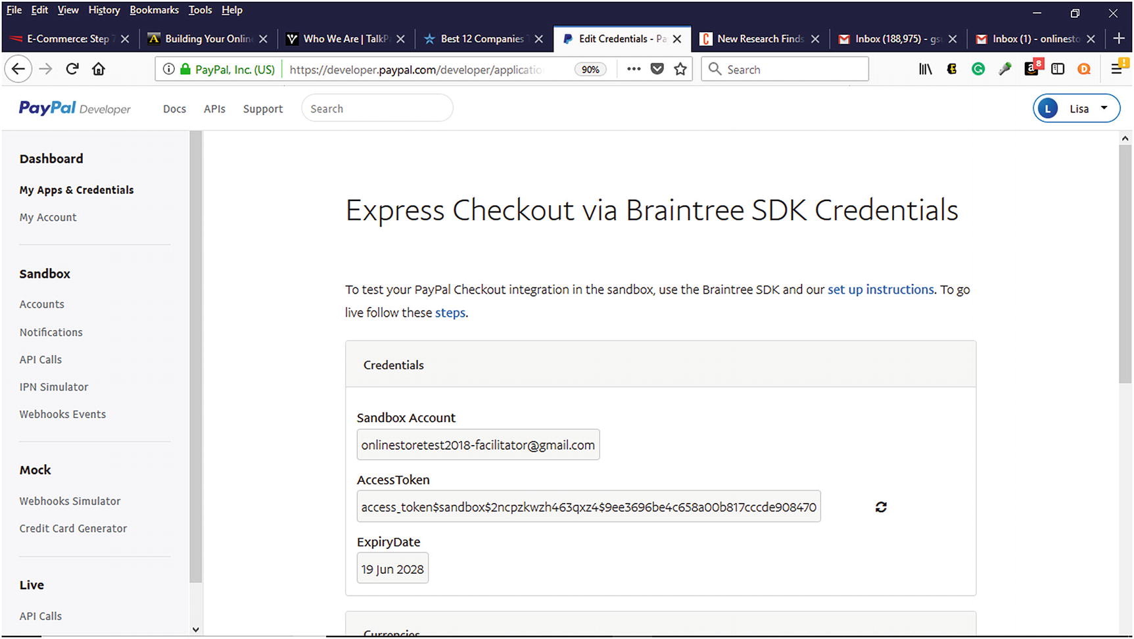Close the Building Your Online tab
The width and height of the screenshot is (1134, 639).
[263, 39]
